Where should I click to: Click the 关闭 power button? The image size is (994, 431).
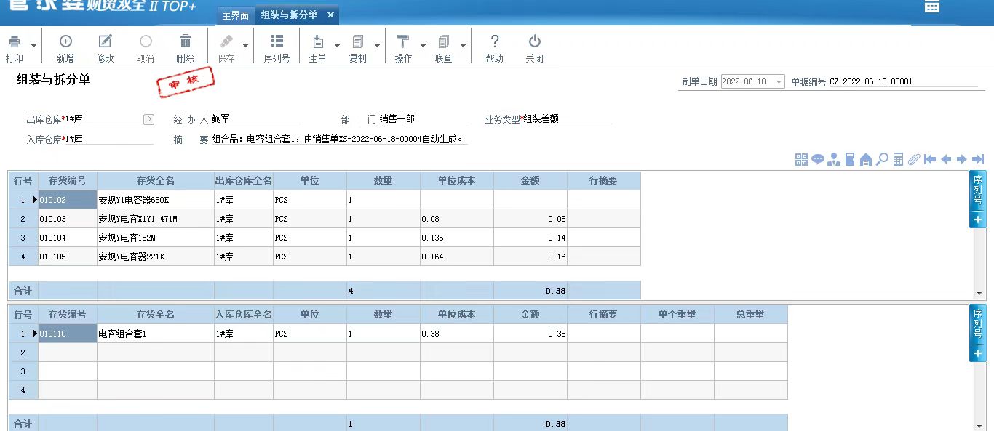(535, 42)
